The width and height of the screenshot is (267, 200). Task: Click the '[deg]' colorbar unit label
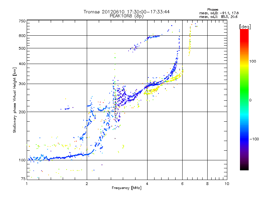245,27
